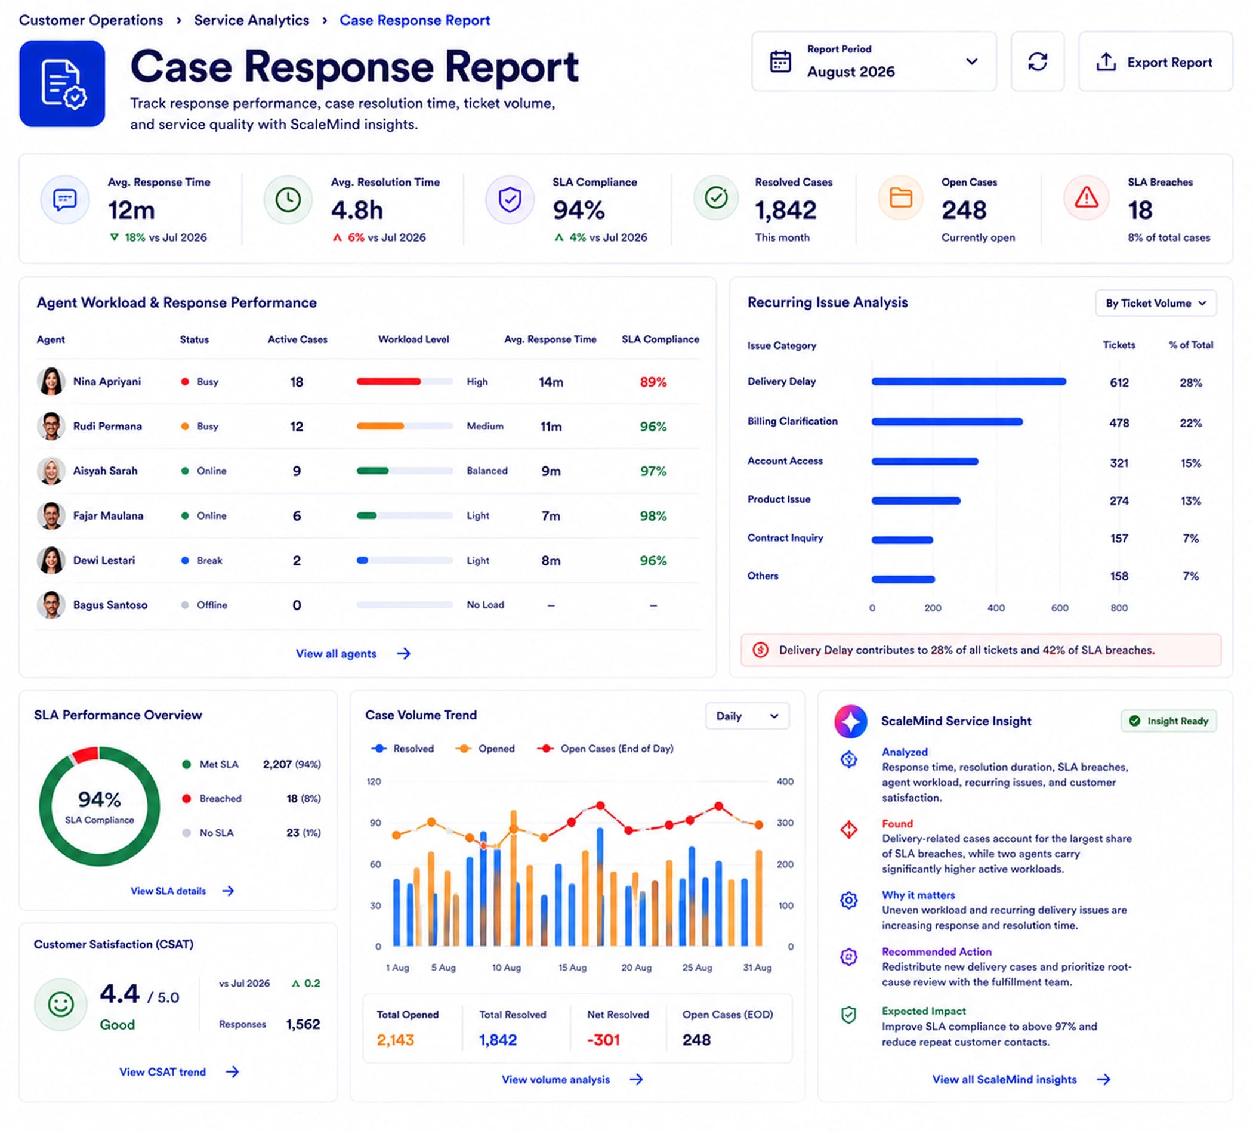Click the alert icon in Delivery Delay banner
Screen dimensions: 1253x1131
click(760, 650)
